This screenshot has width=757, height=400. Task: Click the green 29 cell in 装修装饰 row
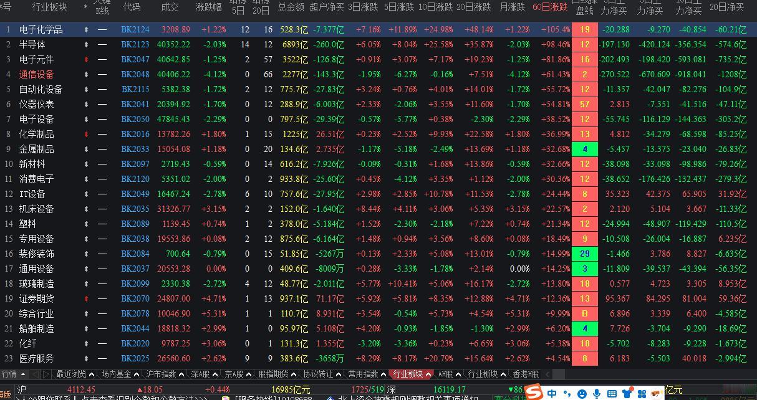click(x=585, y=254)
